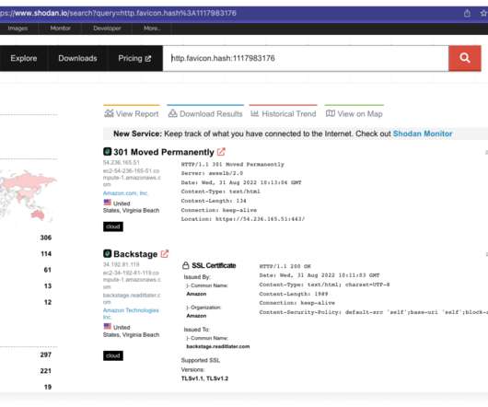Open the Images top navigation item
This screenshot has height=407, width=488.
coord(17,29)
